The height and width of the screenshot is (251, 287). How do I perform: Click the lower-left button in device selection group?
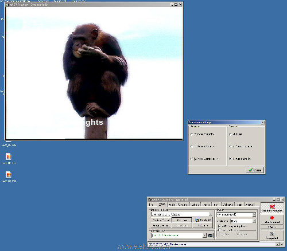[161, 226]
